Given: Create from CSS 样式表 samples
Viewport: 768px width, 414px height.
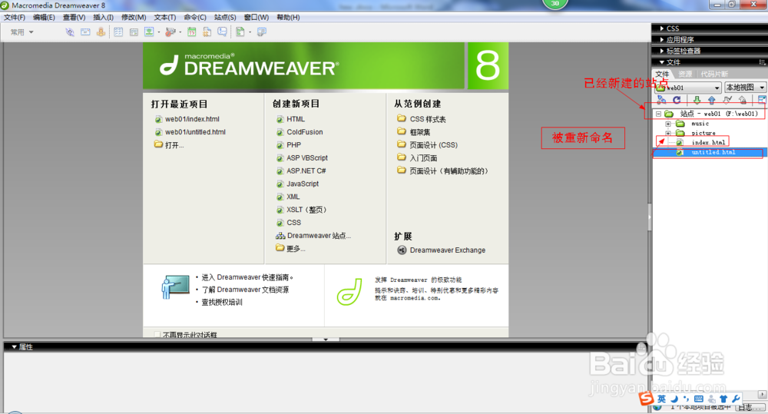Looking at the screenshot, I should 428,119.
